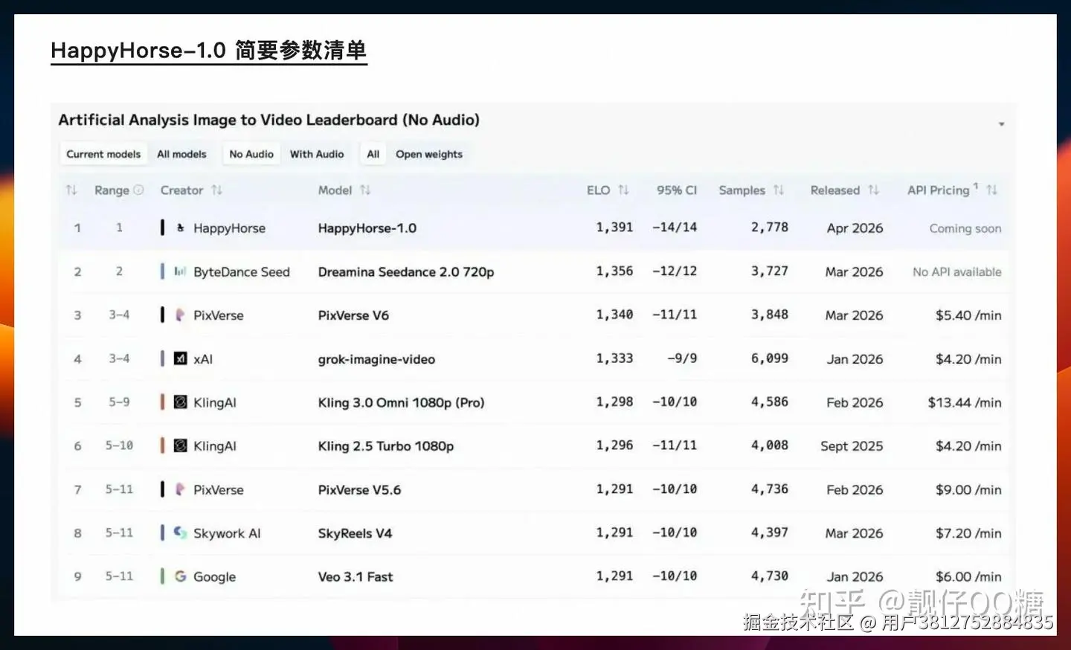Sort by the Released column arrows

(873, 190)
